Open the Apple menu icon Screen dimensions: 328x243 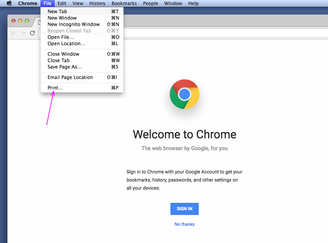[9, 3]
